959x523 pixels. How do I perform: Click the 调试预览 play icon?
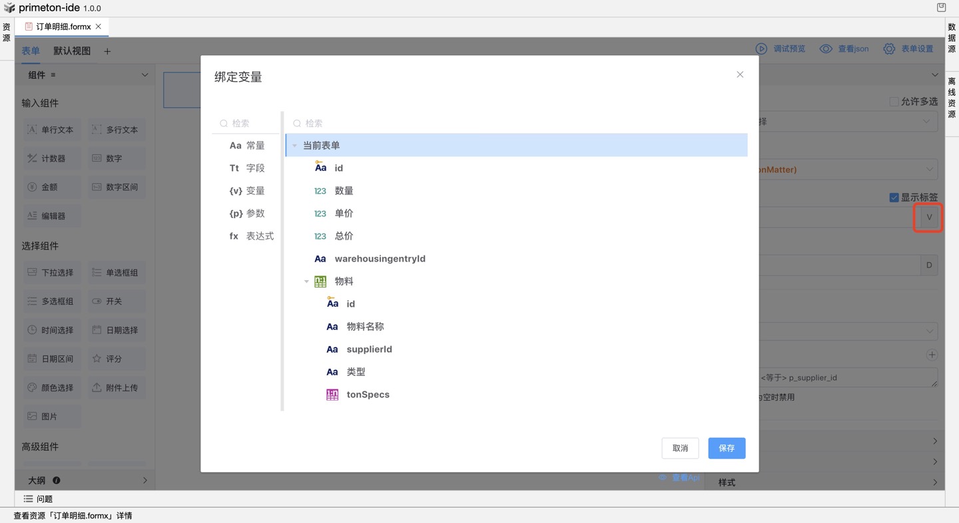761,49
